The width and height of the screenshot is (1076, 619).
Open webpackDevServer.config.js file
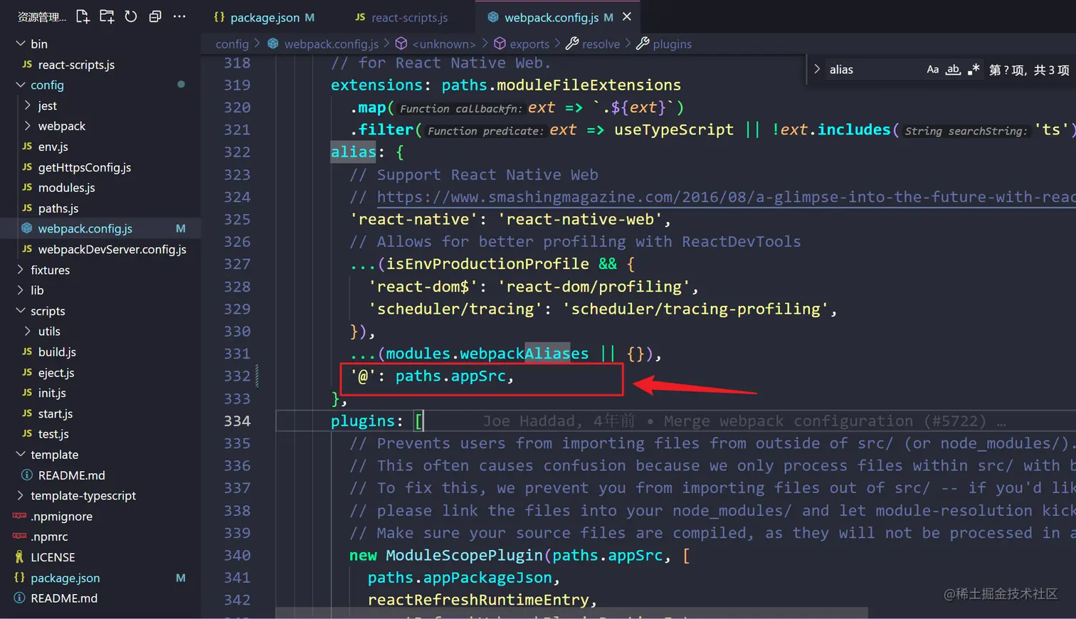tap(100, 250)
